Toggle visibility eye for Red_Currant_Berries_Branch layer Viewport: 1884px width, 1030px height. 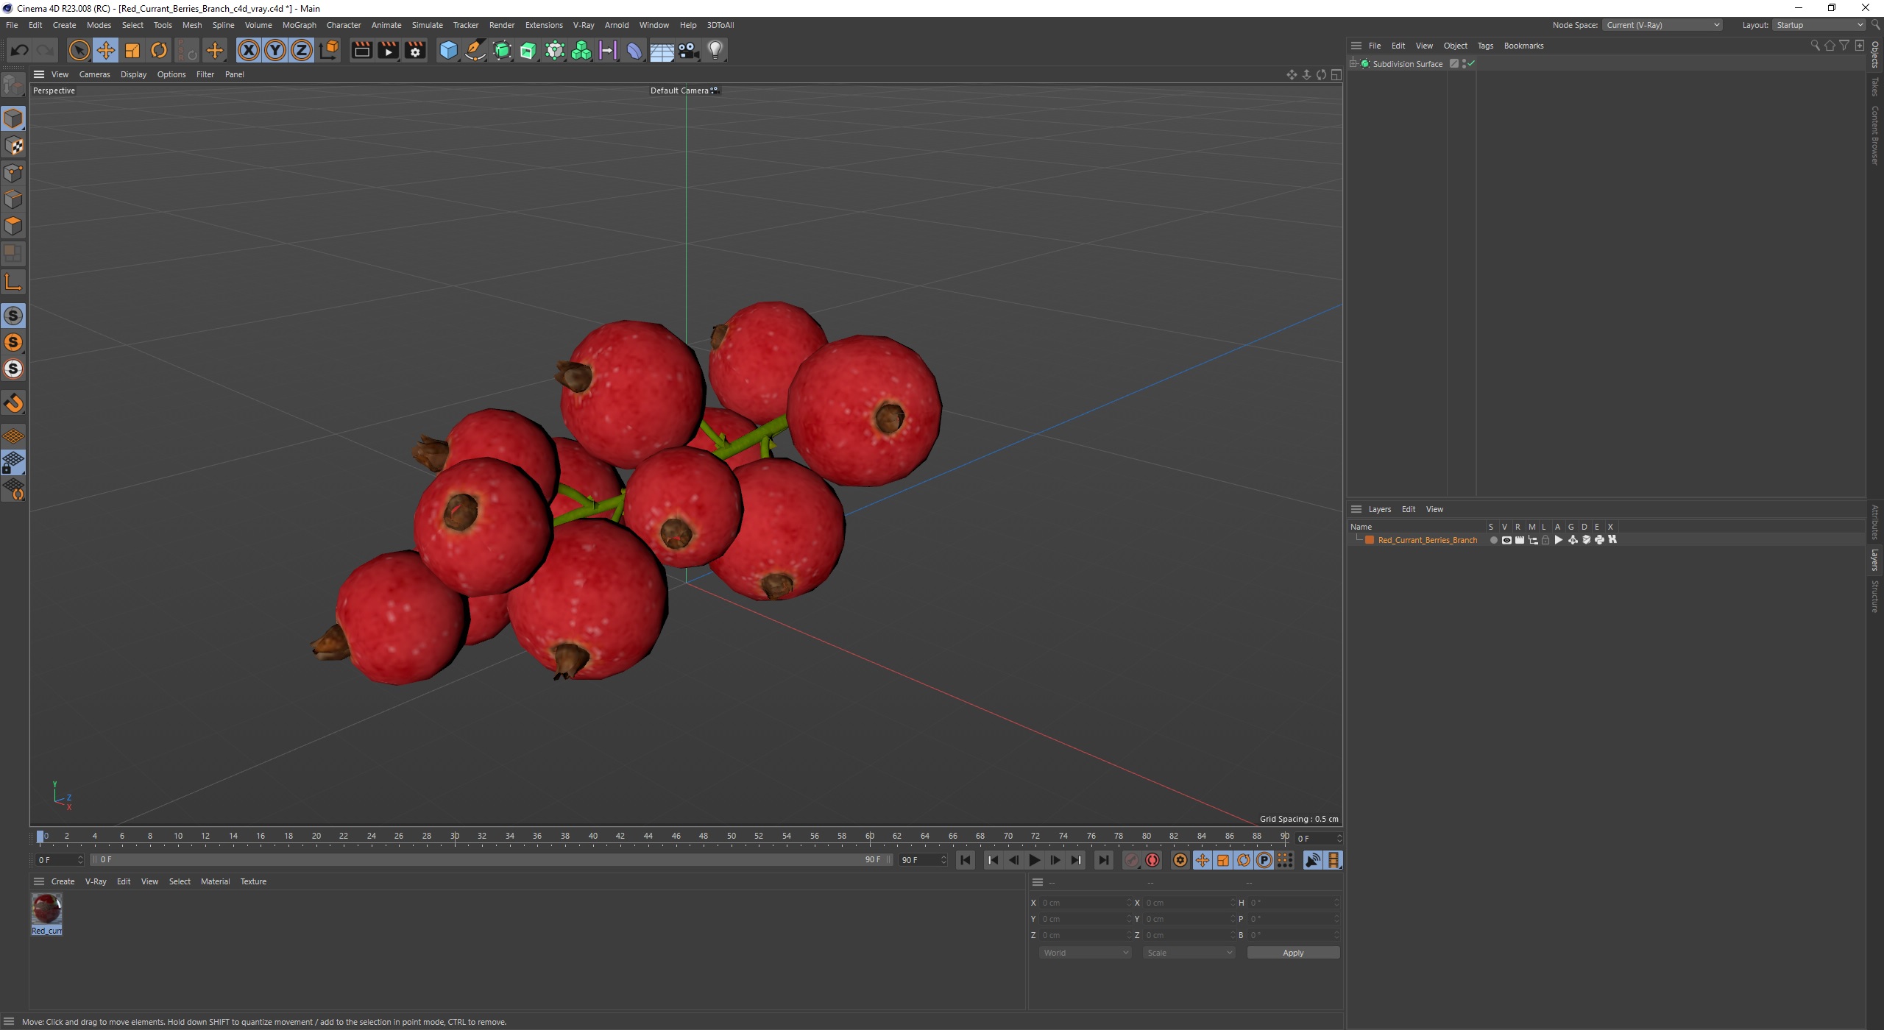[x=1506, y=540]
